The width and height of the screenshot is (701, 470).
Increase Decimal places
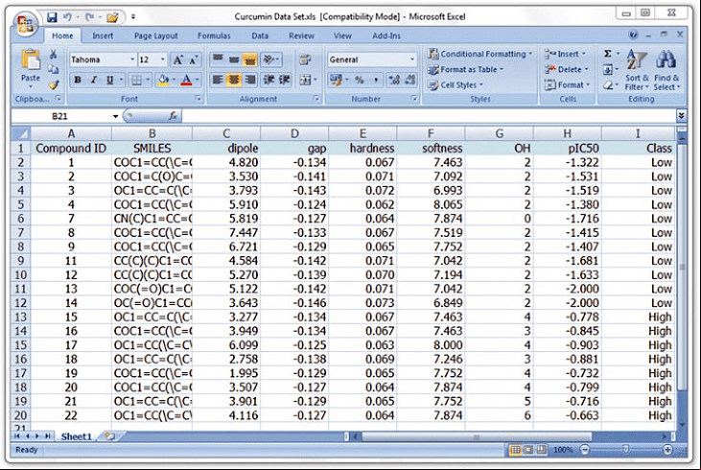(x=394, y=80)
